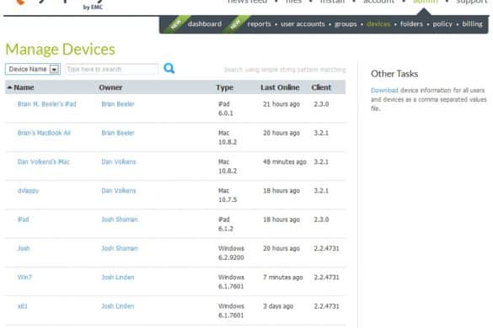Click the '48 minutes ago' last online cell
Image resolution: width=493 pixels, height=328 pixels.
[x=285, y=162]
